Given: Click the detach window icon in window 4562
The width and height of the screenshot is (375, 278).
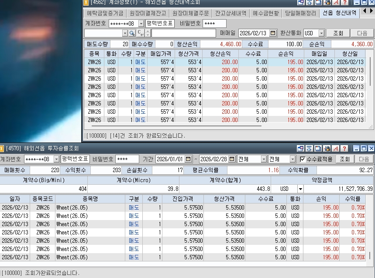Looking at the screenshot, I should (301, 2).
